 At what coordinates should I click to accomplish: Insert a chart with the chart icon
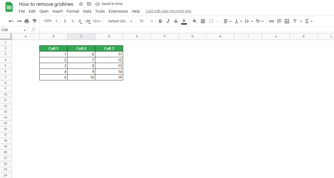pyautogui.click(x=287, y=21)
